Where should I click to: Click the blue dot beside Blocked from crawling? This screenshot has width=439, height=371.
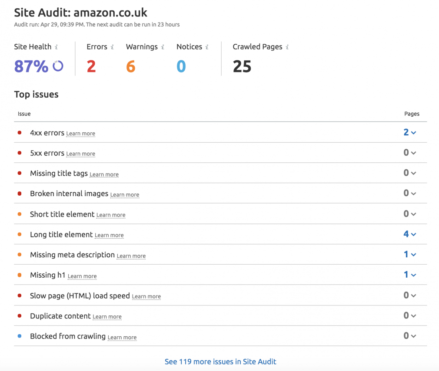pos(19,335)
